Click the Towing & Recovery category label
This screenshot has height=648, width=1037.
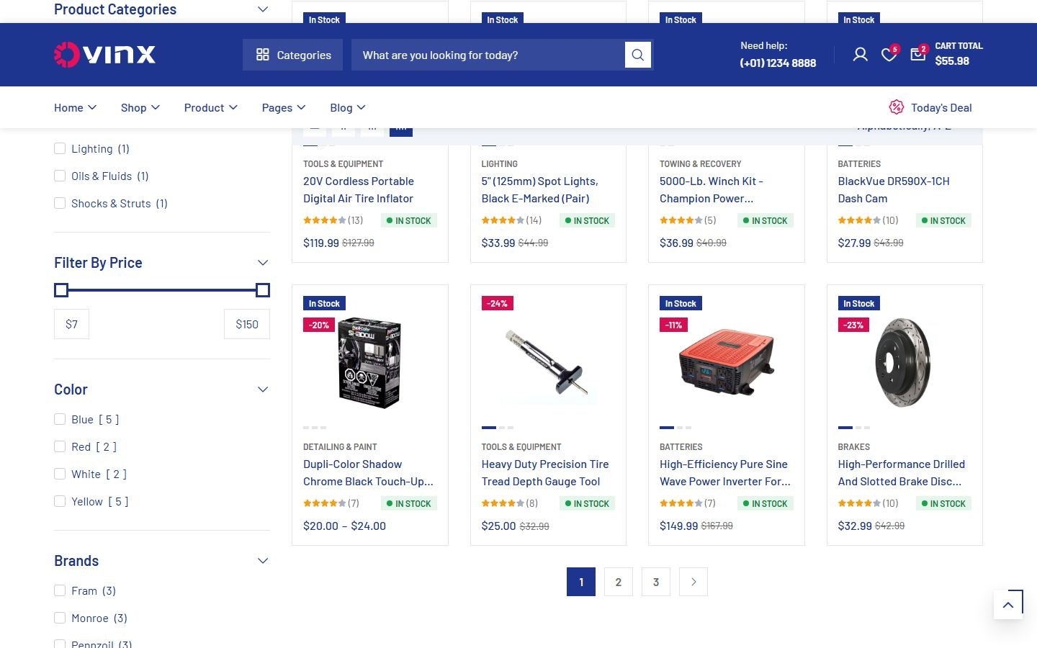coord(700,164)
